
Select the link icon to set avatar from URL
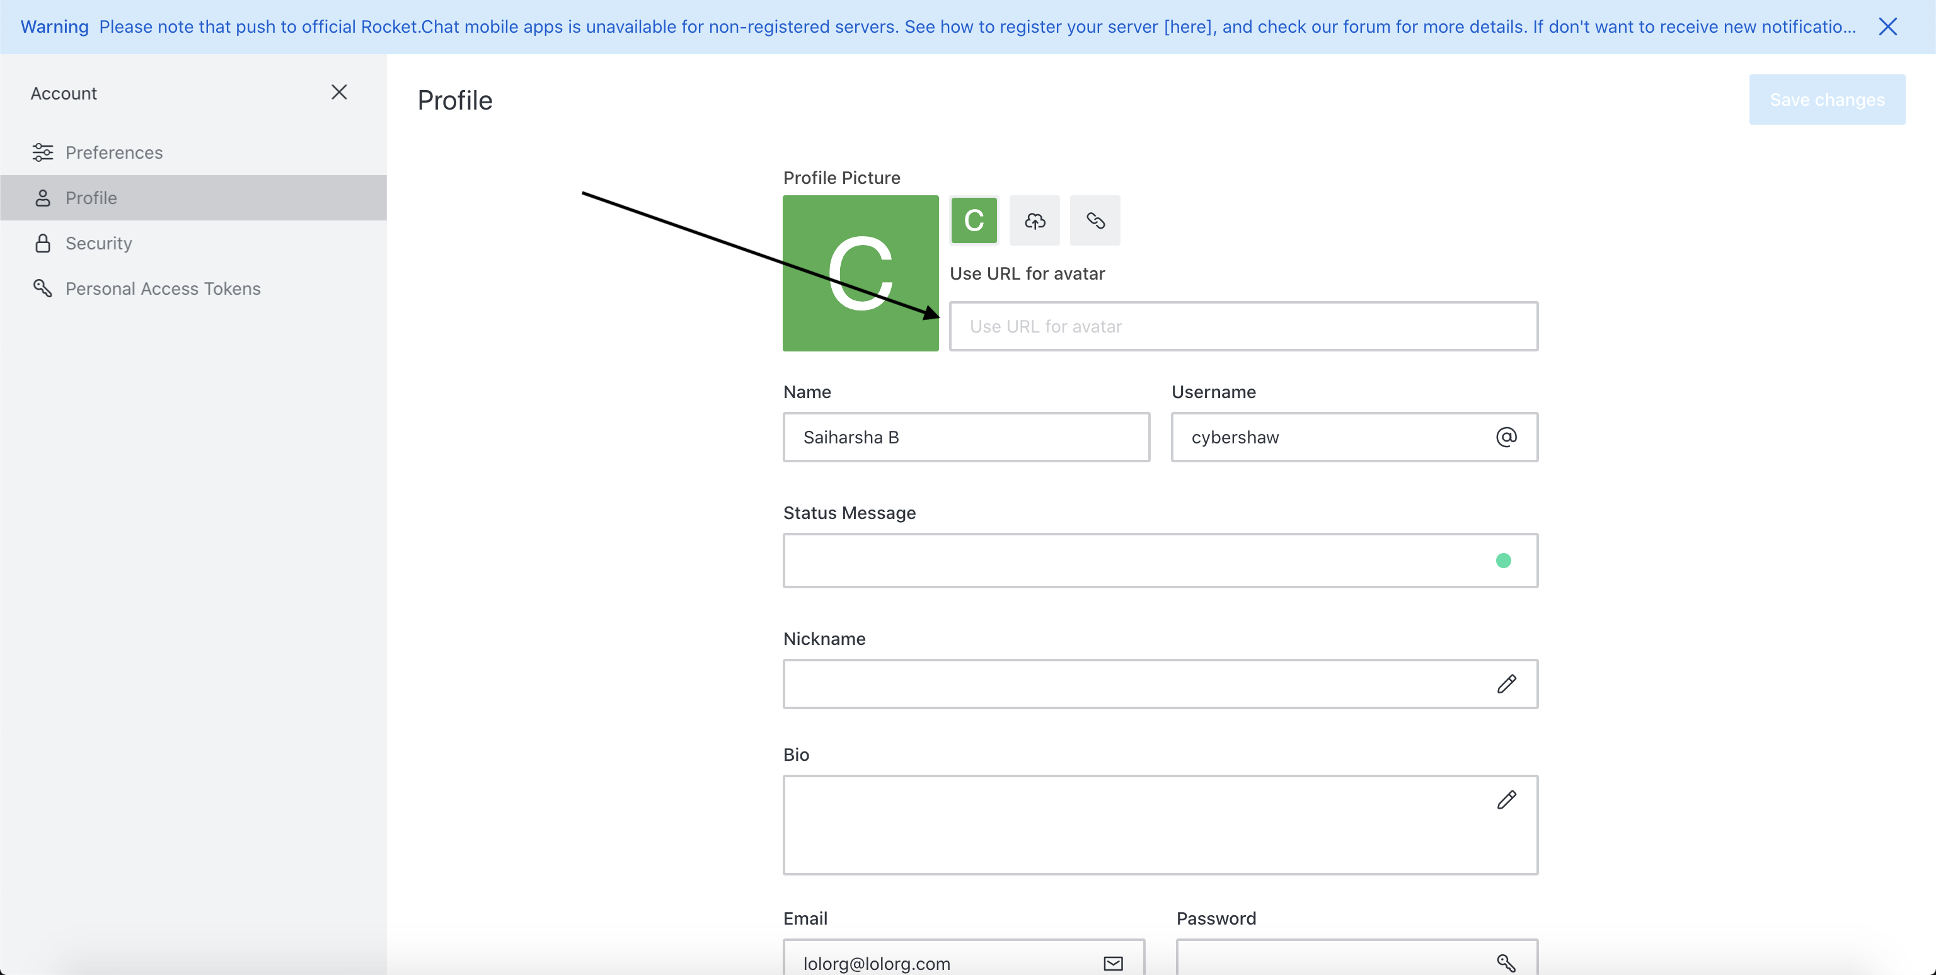[1095, 220]
